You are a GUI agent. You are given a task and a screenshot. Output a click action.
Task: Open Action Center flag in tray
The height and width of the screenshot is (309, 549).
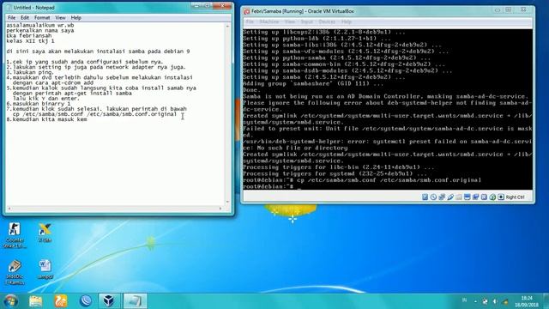click(485, 301)
